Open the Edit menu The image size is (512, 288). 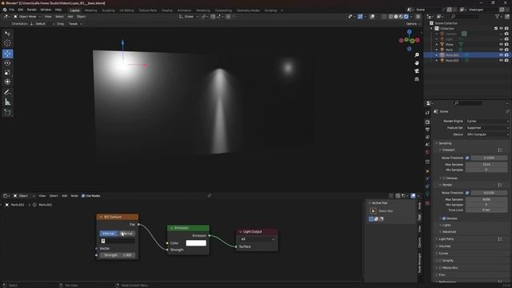(21, 10)
